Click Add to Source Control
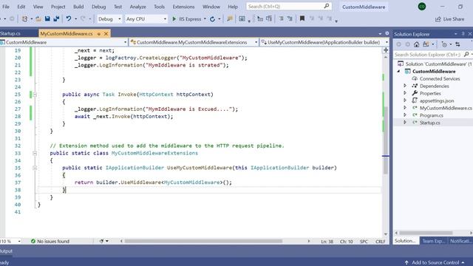Image resolution: width=473 pixels, height=266 pixels. pos(435,262)
